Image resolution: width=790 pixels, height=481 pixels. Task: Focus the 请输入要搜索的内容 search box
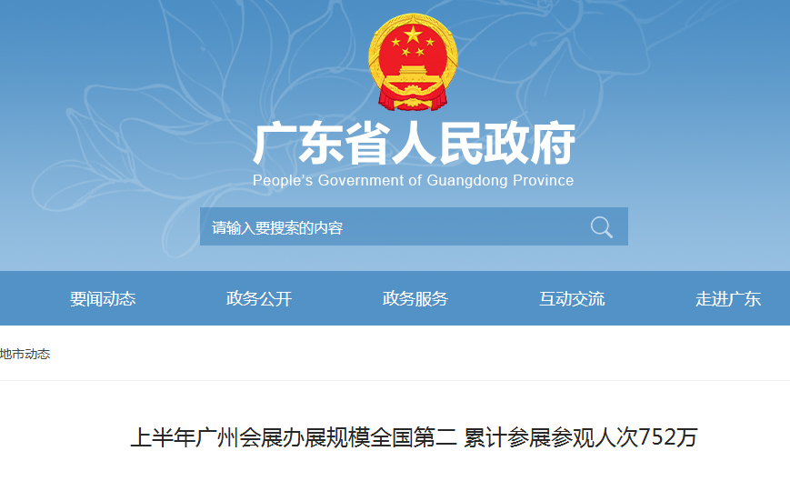click(414, 226)
